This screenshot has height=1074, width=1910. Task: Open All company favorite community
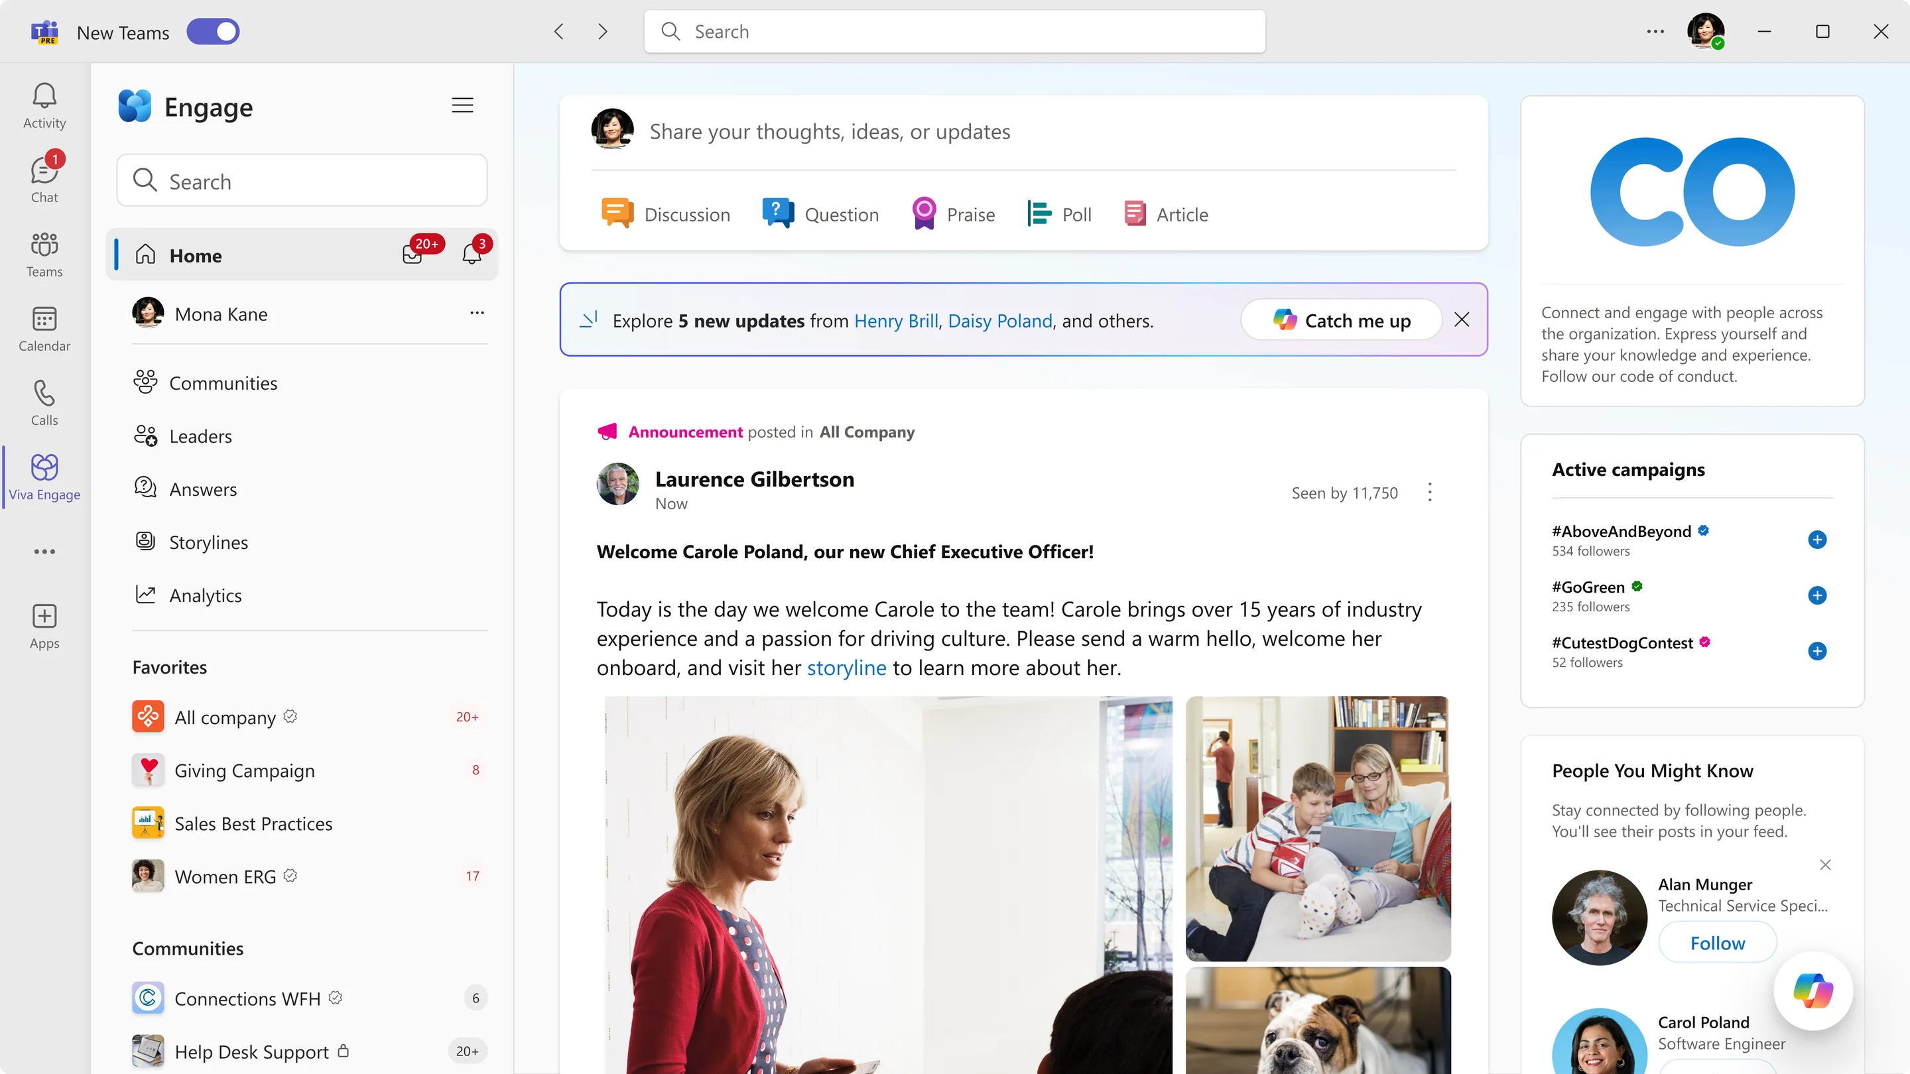coord(310,717)
